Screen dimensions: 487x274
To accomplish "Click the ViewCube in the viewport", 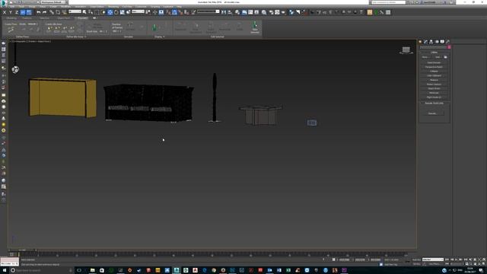I will (406, 50).
